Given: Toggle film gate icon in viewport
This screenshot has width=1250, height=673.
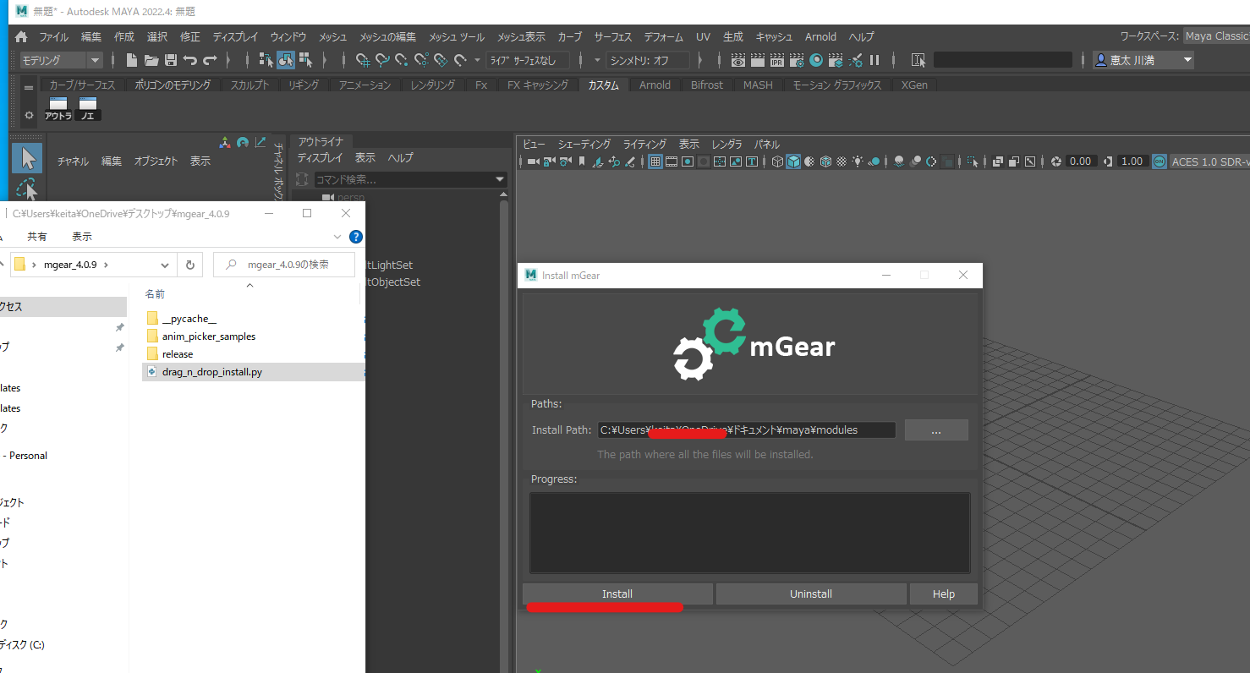Looking at the screenshot, I should [672, 161].
